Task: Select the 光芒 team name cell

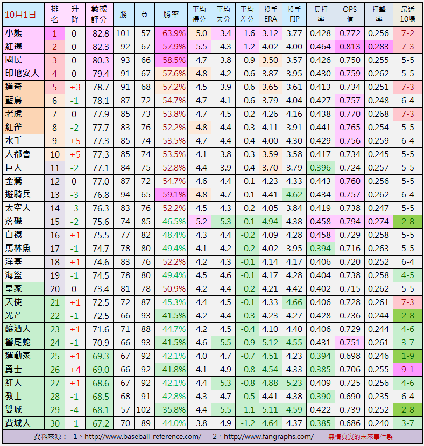Action: coord(24,316)
